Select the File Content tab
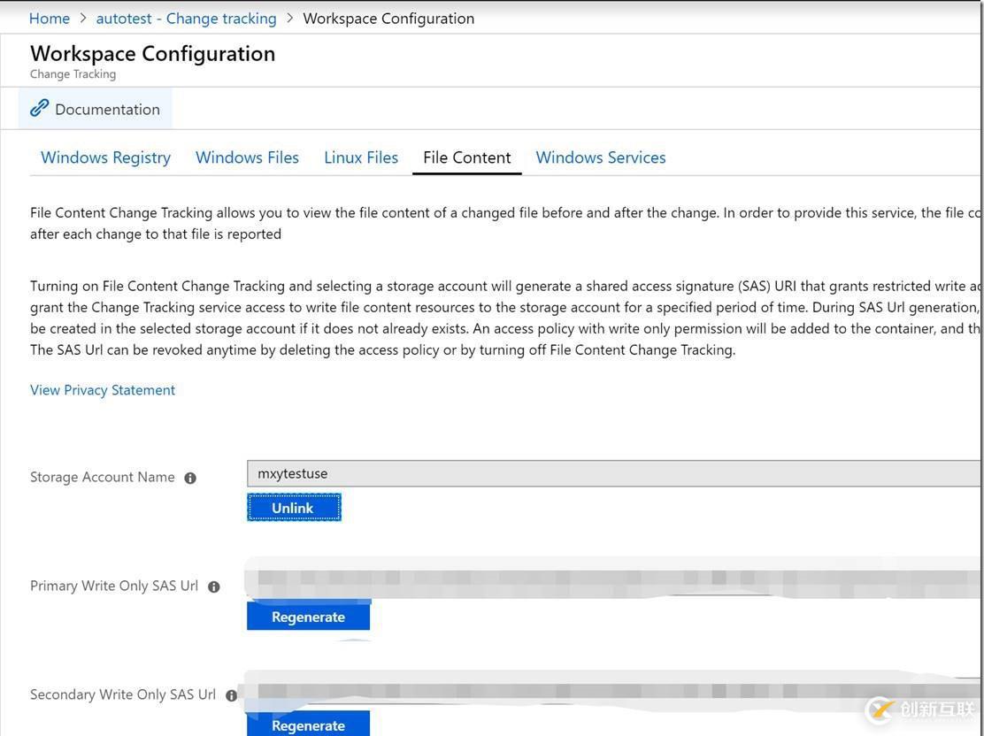 coord(466,157)
